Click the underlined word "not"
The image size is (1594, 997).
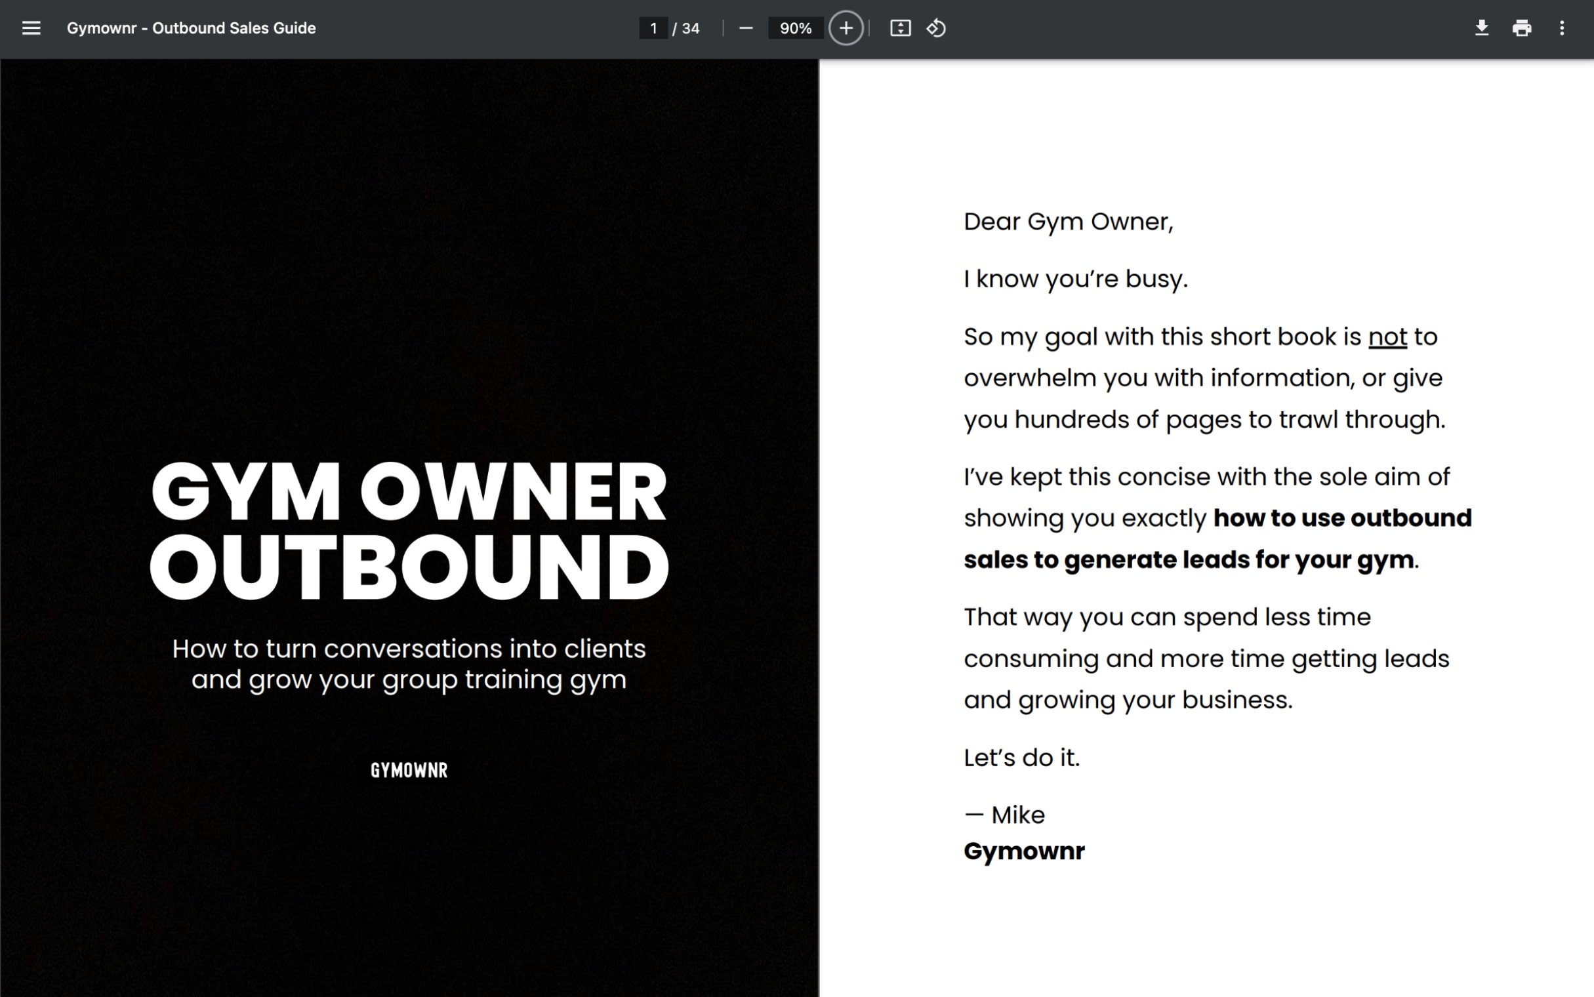pyautogui.click(x=1387, y=337)
